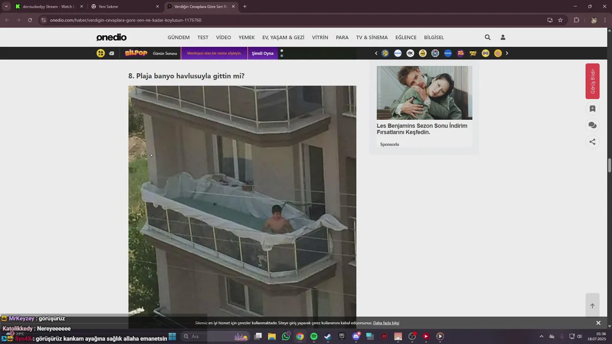The height and width of the screenshot is (344, 612).
Task: Open the TEST menu
Action: click(203, 37)
